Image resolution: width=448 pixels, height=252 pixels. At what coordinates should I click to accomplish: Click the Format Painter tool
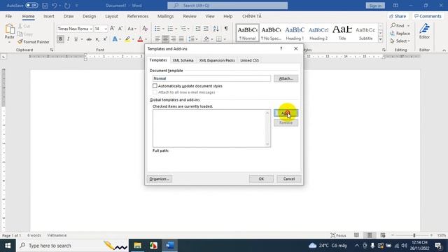(34, 42)
